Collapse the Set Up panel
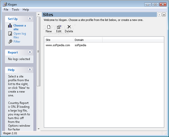The height and width of the screenshot is (137, 169). coord(30,19)
